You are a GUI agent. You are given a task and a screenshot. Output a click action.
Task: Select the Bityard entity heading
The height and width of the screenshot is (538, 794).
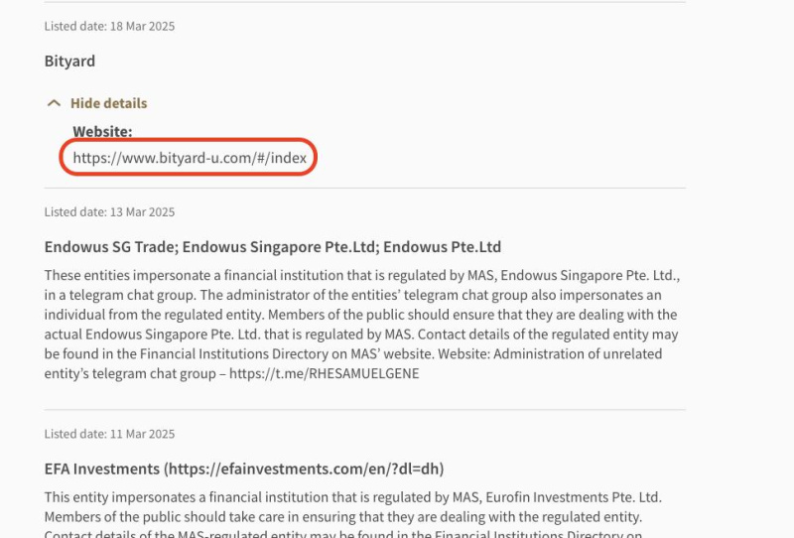[x=69, y=61]
